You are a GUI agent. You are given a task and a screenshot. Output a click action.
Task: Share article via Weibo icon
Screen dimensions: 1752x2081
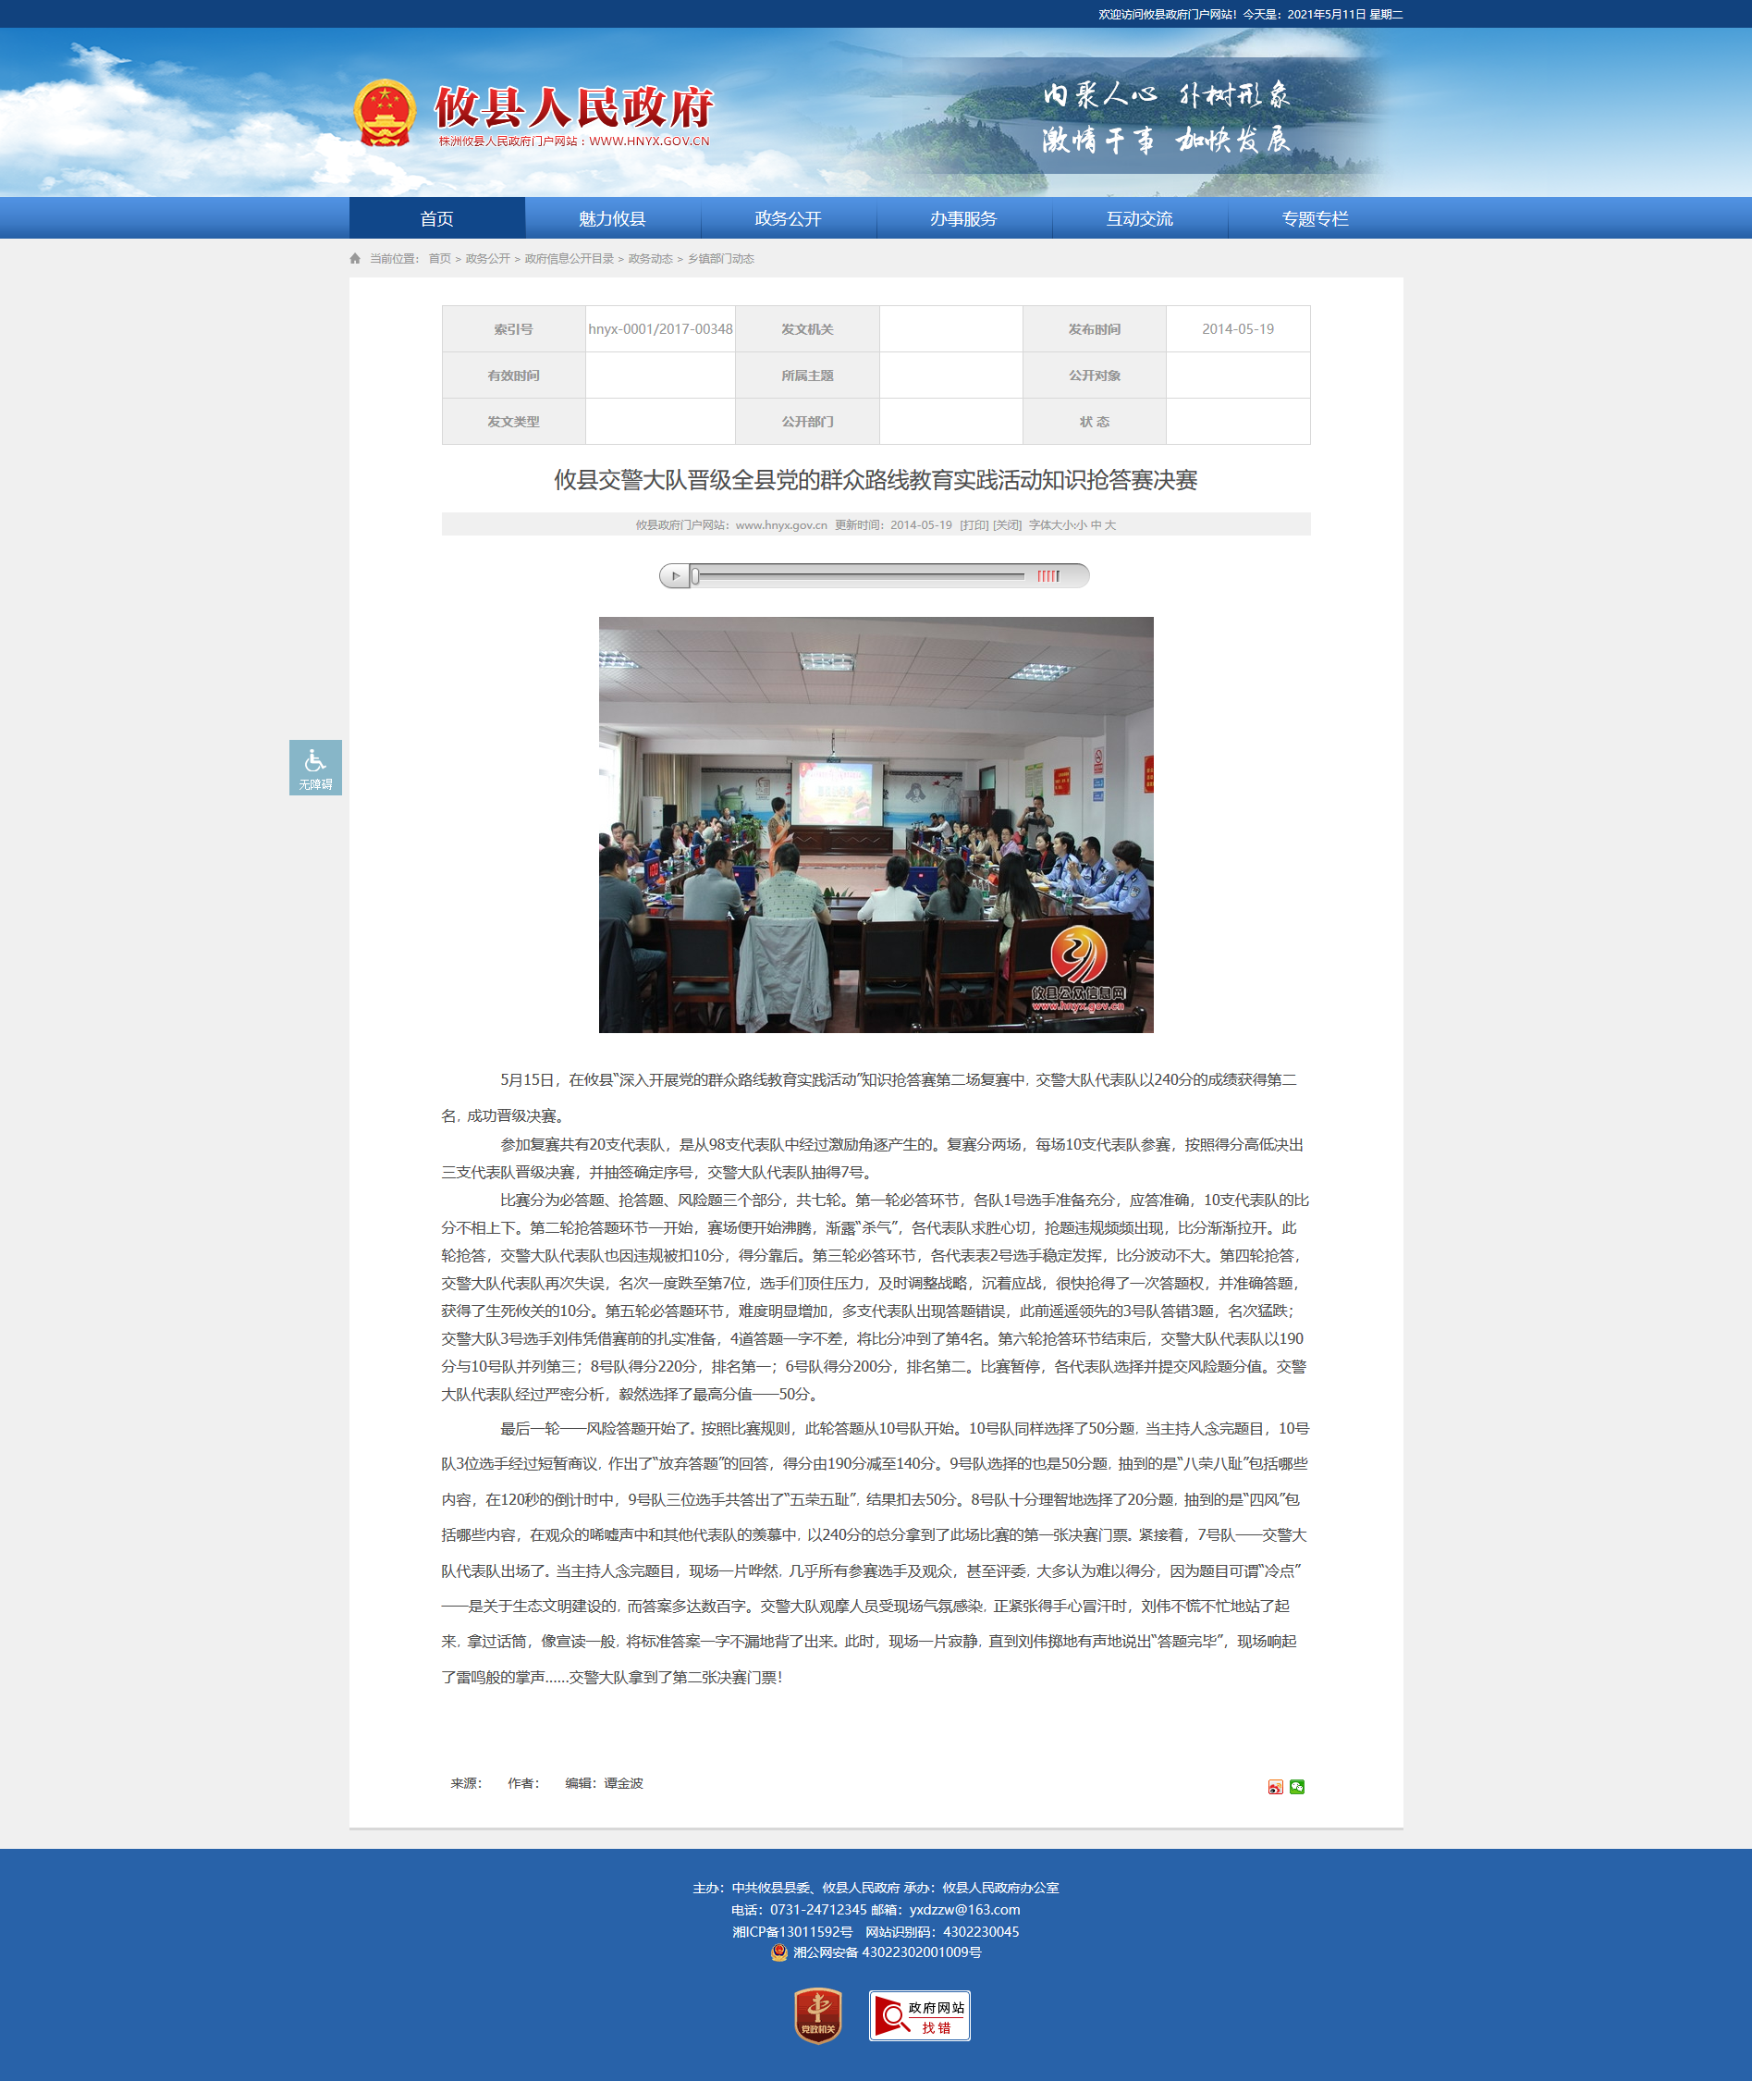1275,1787
